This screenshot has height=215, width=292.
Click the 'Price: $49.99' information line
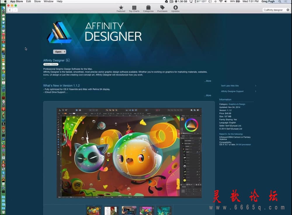tap(225, 113)
